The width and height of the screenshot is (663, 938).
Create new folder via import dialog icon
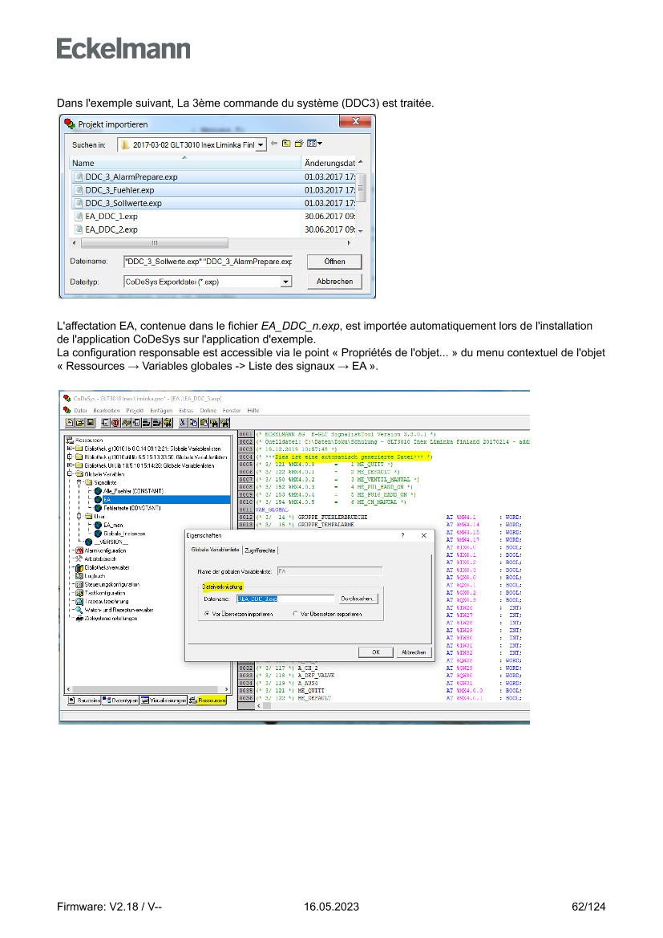(298, 144)
